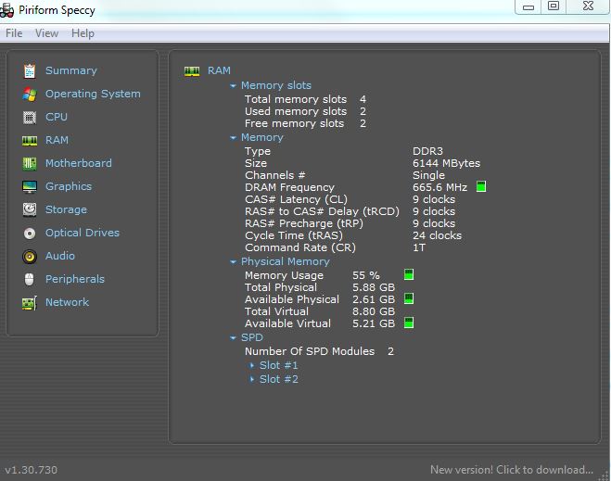Click the Channels # Single row

coord(345,175)
